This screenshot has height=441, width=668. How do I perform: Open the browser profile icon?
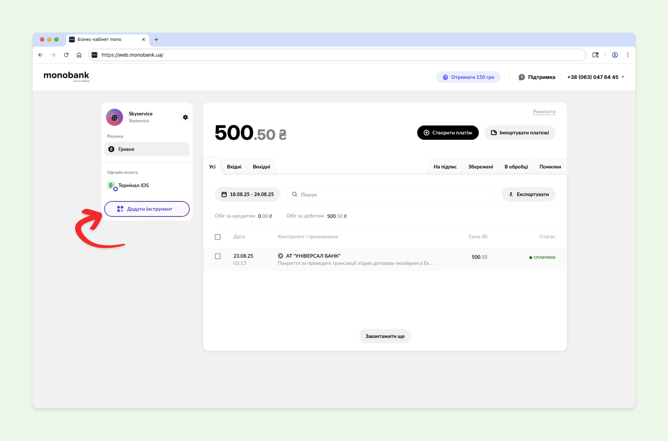click(615, 55)
